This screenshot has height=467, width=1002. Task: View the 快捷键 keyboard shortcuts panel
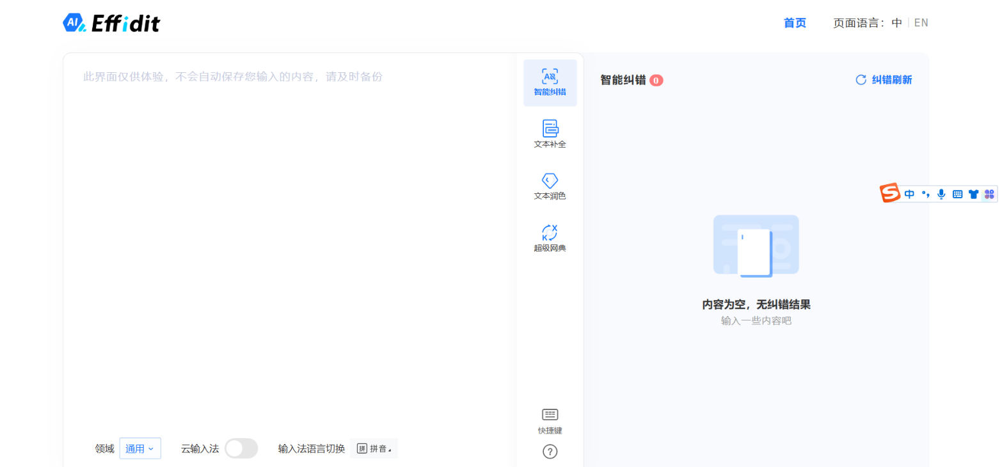click(550, 420)
